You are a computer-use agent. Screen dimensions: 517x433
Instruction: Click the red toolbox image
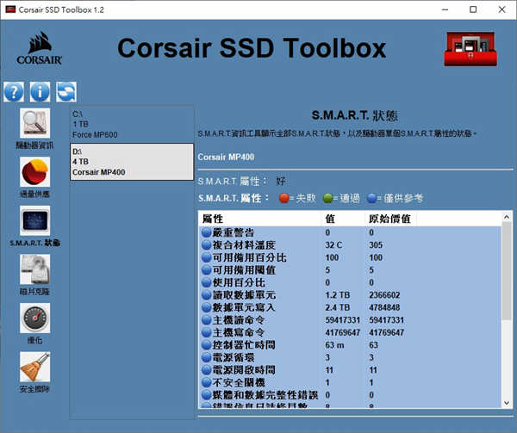point(470,49)
